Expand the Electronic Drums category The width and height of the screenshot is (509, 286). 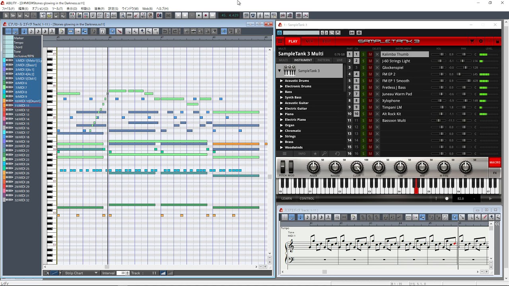click(282, 86)
